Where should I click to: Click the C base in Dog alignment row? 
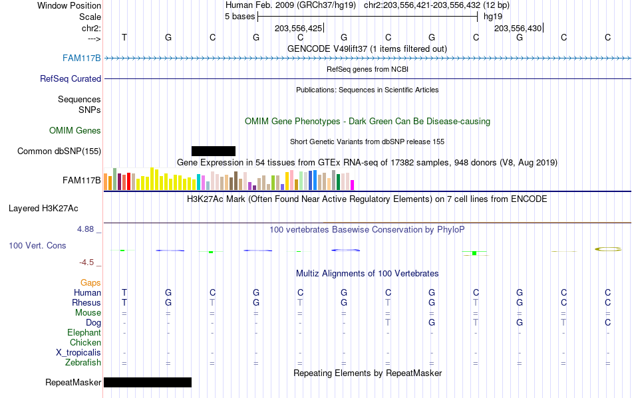click(608, 322)
